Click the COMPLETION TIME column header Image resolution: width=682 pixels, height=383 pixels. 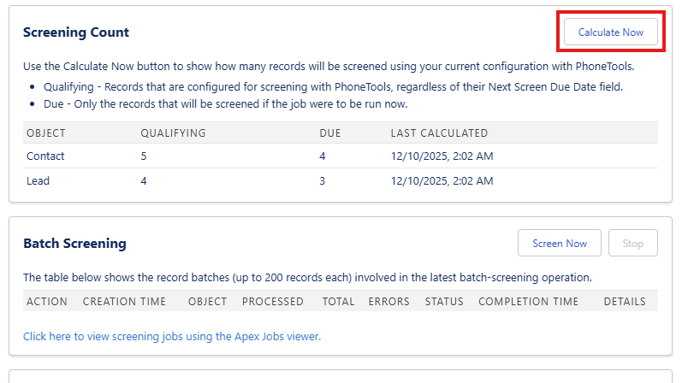pos(528,302)
